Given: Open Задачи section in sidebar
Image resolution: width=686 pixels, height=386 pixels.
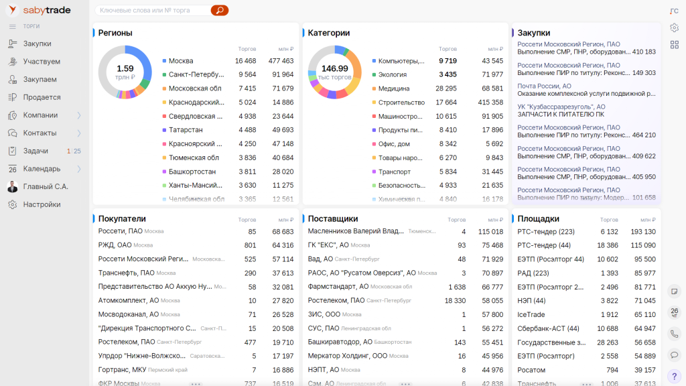Looking at the screenshot, I should pos(35,151).
